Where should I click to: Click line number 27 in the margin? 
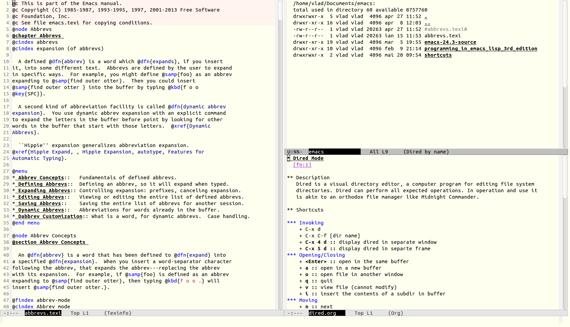coord(6,171)
